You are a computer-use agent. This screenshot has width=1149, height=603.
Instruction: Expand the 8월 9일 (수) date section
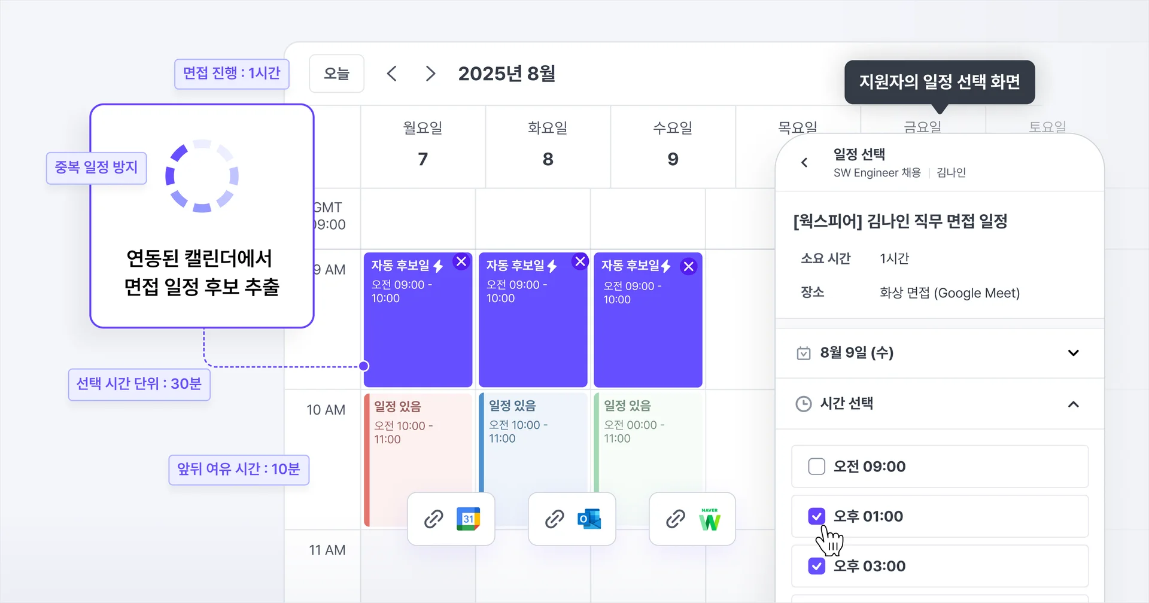coord(1073,353)
